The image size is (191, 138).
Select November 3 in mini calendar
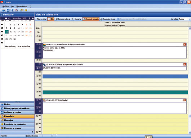(x=18, y=24)
